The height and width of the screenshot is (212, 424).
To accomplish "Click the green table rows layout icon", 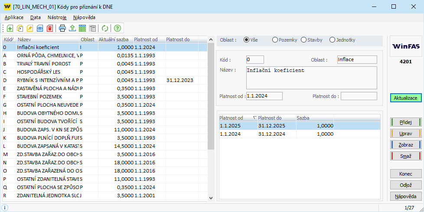I will [82, 28].
